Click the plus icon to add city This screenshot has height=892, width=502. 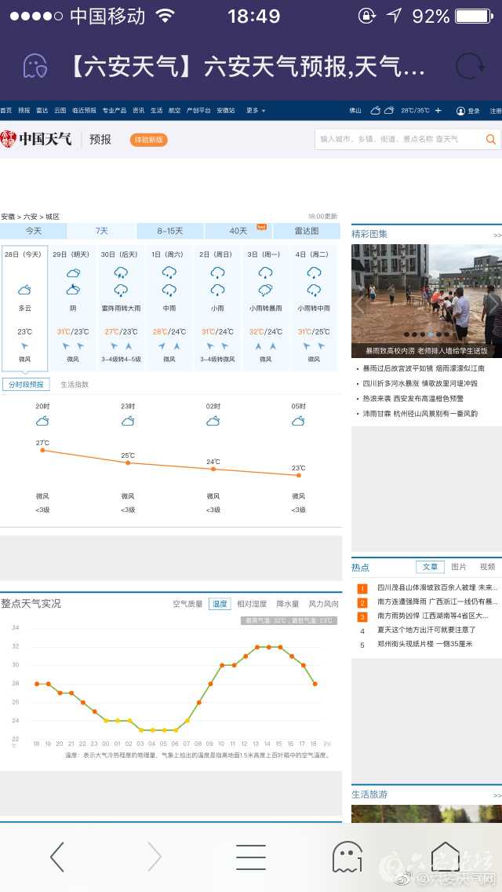pyautogui.click(x=438, y=111)
